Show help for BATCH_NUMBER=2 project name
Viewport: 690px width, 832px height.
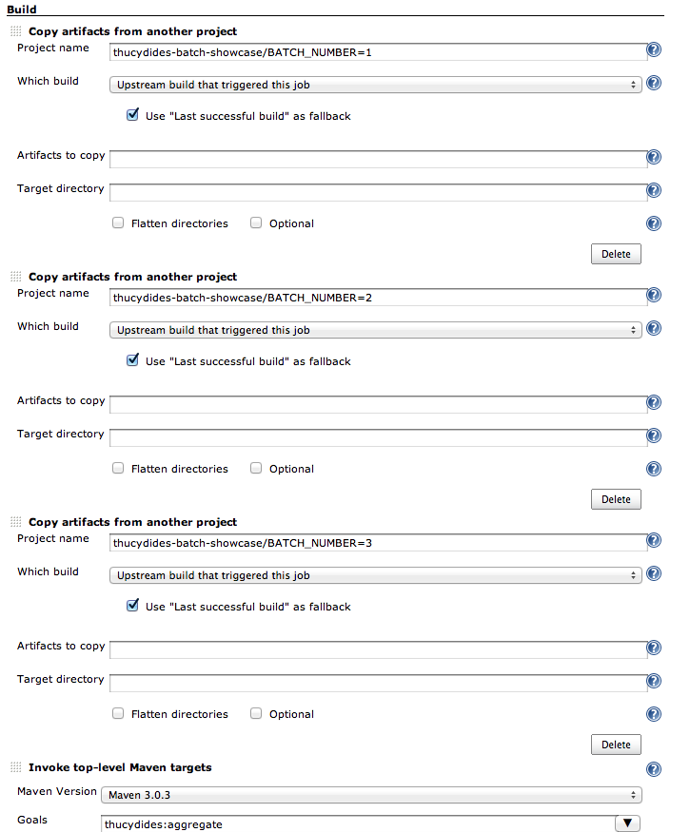(x=653, y=295)
